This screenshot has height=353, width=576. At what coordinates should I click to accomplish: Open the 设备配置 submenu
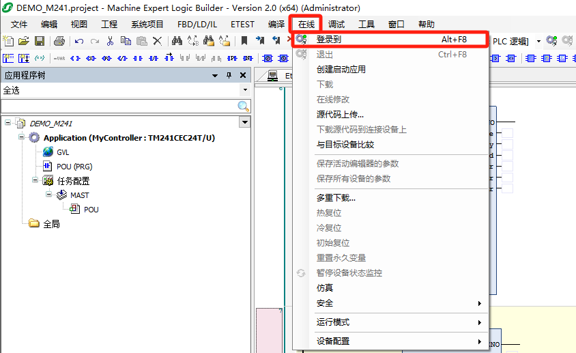333,341
